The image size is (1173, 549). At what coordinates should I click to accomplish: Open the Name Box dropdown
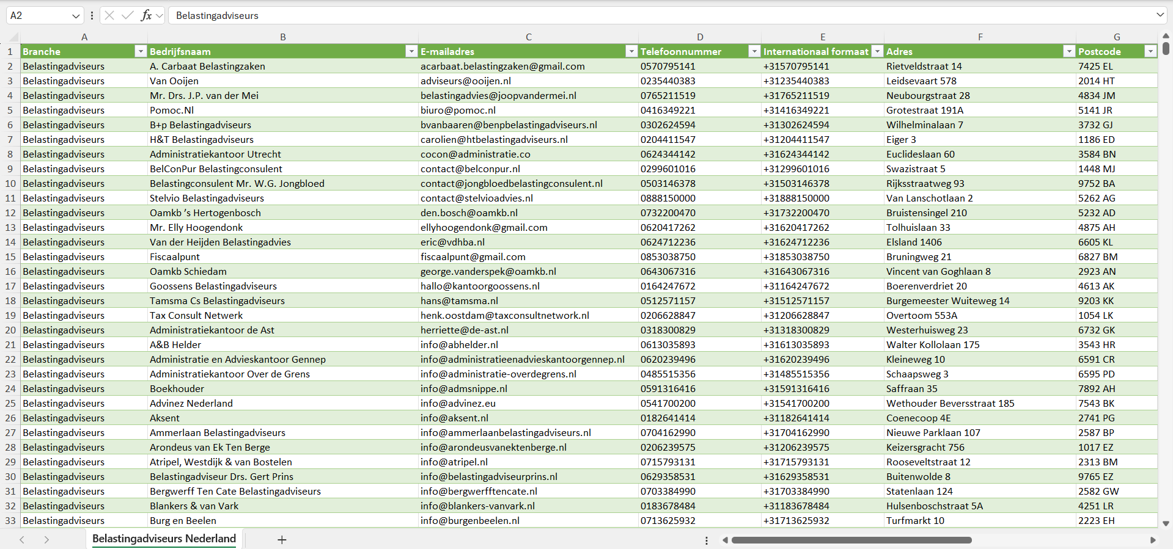(76, 16)
